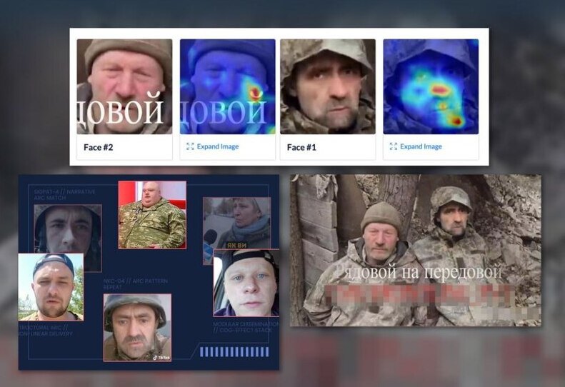The height and width of the screenshot is (387, 565).
Task: Click the striped progress bar in dark panel
Action: (234, 352)
